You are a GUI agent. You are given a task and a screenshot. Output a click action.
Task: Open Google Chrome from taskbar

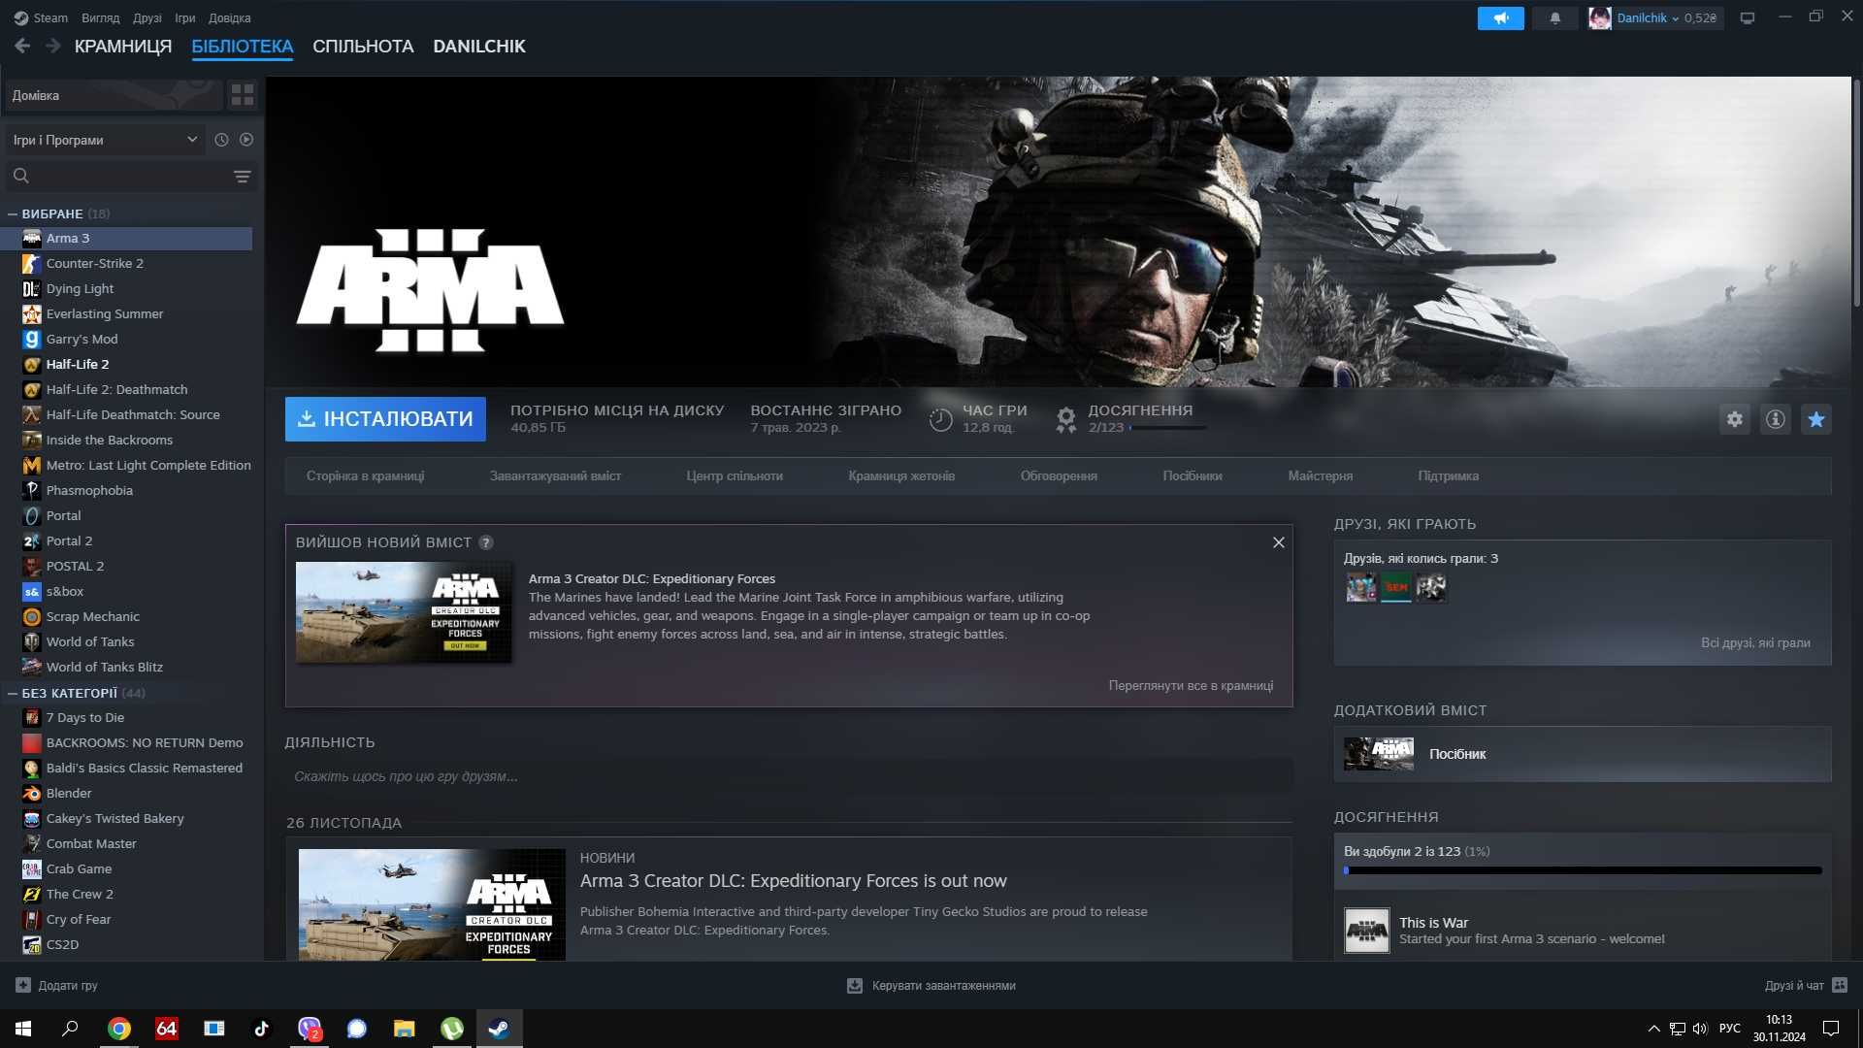pyautogui.click(x=119, y=1029)
